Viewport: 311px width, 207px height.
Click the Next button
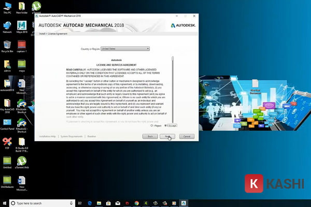pos(168,136)
